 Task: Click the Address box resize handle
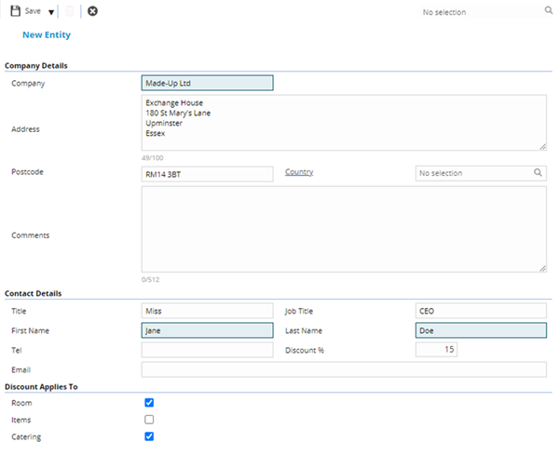(x=542, y=146)
